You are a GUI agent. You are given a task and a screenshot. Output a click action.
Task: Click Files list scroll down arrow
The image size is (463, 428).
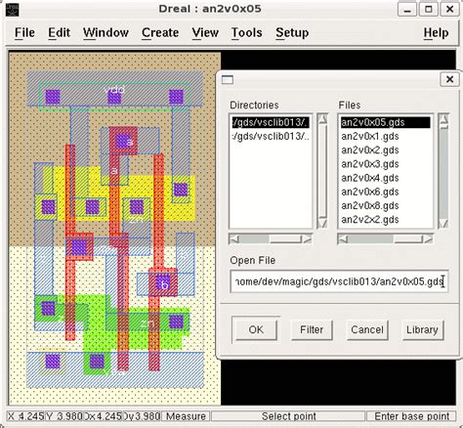443,223
